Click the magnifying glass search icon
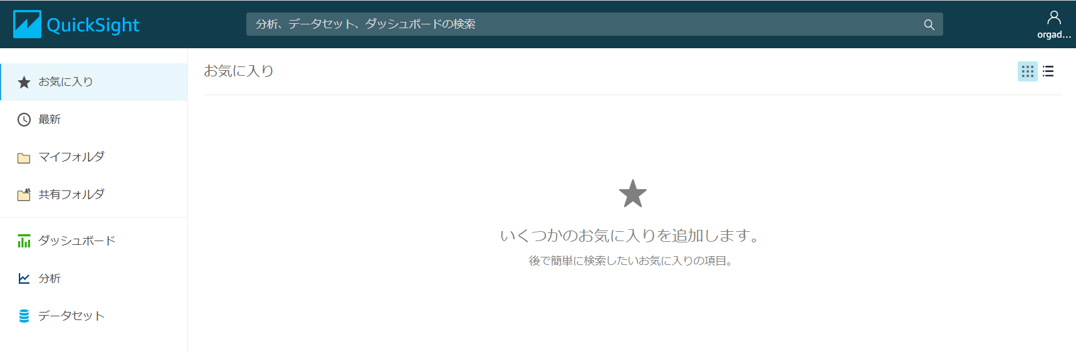The width and height of the screenshot is (1076, 352). (x=929, y=24)
